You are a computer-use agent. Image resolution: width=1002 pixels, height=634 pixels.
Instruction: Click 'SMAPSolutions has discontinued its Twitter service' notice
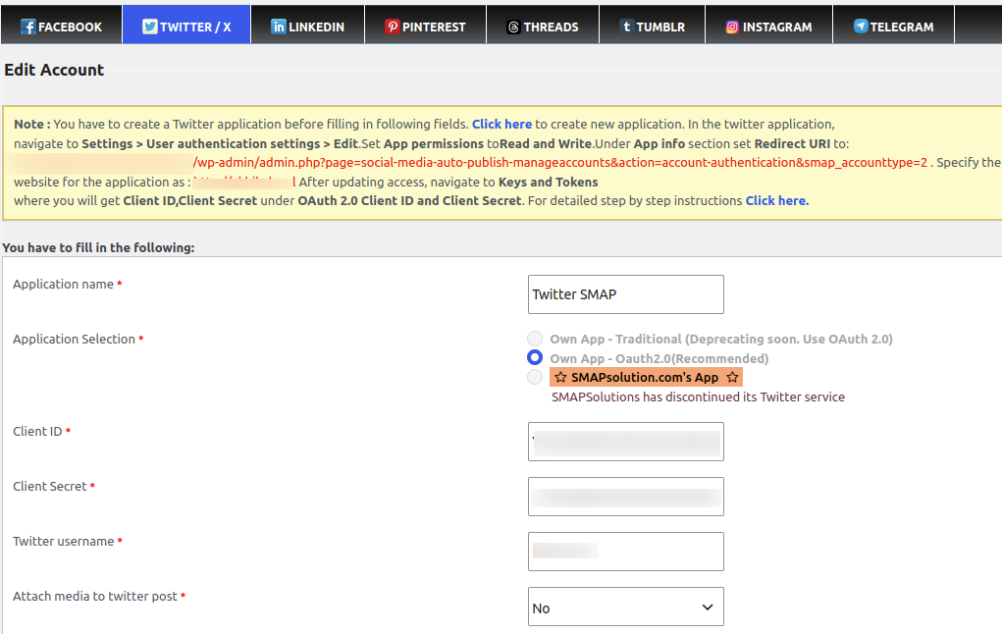[698, 396]
